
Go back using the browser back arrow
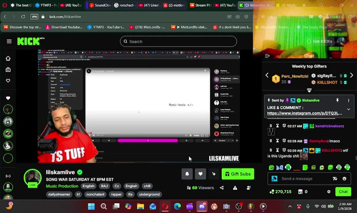pyautogui.click(x=5, y=17)
